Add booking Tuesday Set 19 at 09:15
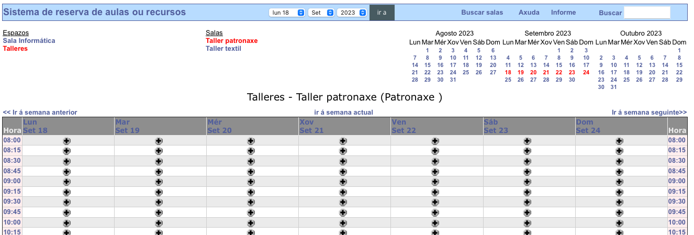The height and width of the screenshot is (235, 694). (159, 192)
